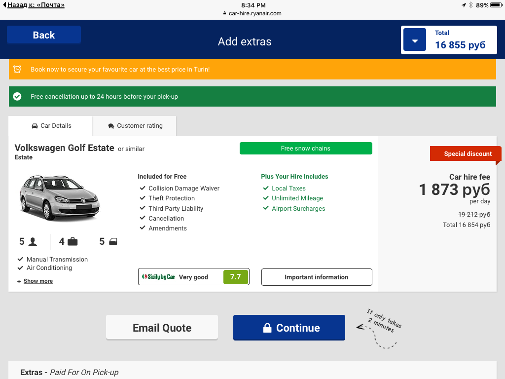Viewport: 505px width, 379px height.
Task: Click the Free snow chains badge
Action: 306,148
